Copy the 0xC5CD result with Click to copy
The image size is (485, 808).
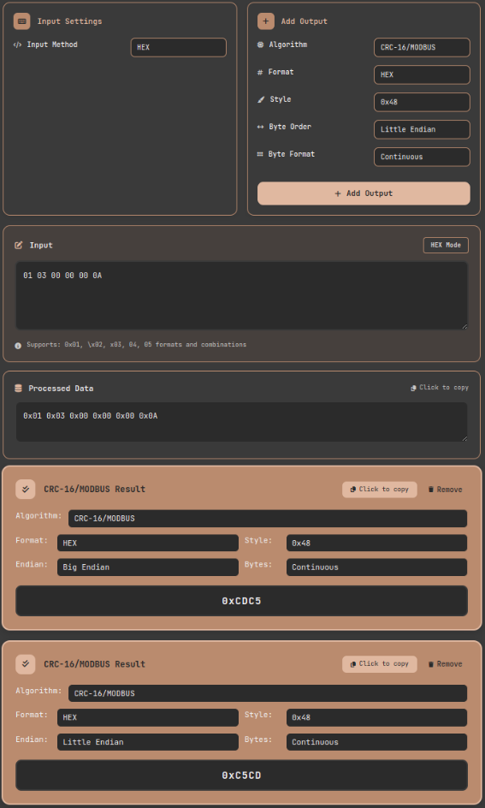pyautogui.click(x=380, y=664)
